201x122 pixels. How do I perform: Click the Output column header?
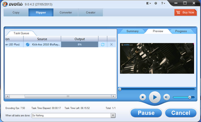tap(79, 39)
